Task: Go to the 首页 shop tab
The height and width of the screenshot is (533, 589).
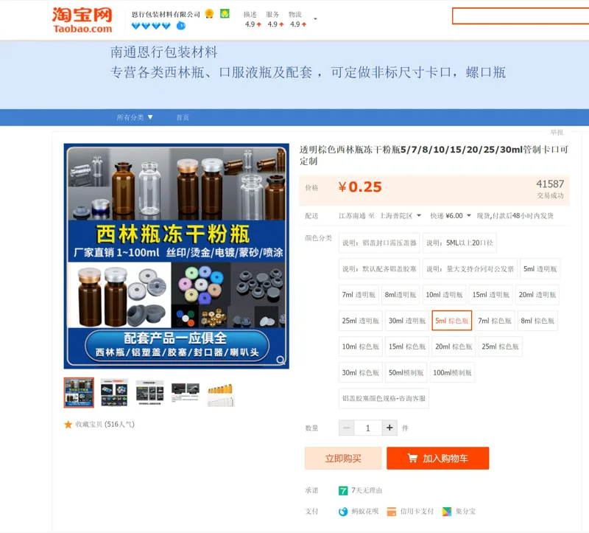Action: [x=183, y=117]
